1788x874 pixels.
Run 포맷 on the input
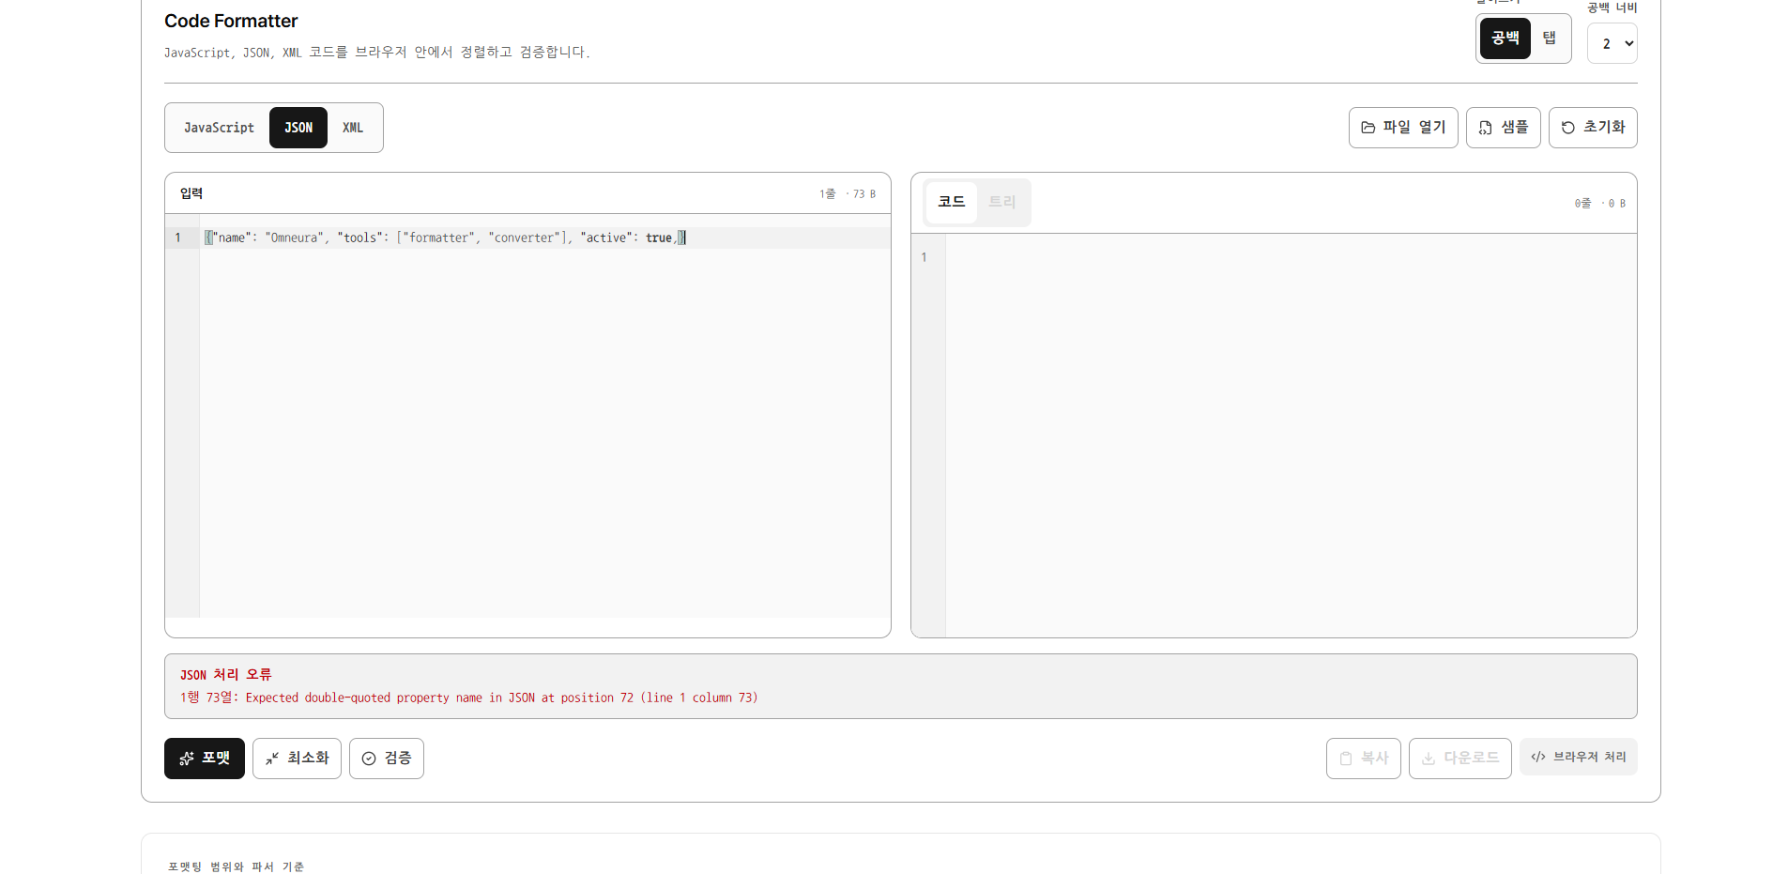[205, 759]
